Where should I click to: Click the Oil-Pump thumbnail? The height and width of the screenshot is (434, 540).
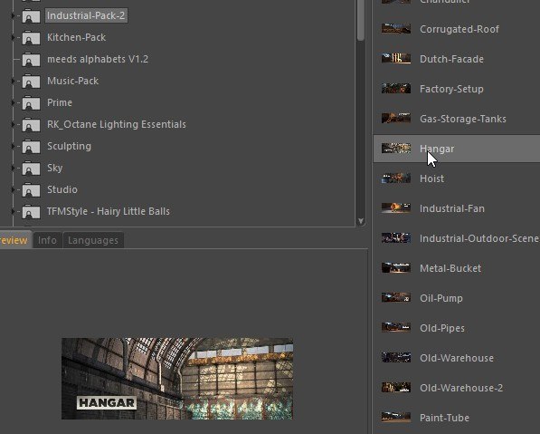(396, 298)
